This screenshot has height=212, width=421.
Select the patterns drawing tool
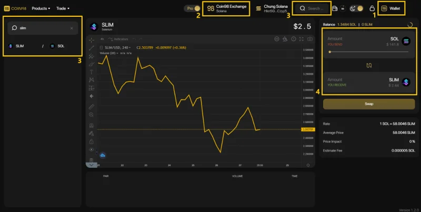point(92,80)
